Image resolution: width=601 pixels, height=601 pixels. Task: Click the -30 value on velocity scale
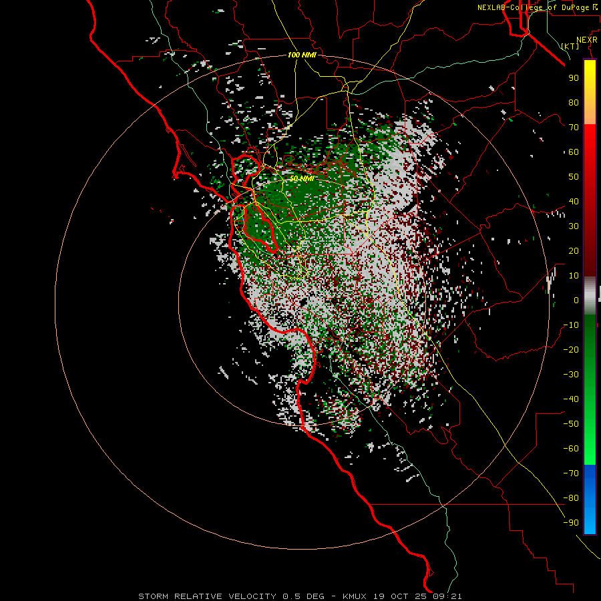(571, 375)
